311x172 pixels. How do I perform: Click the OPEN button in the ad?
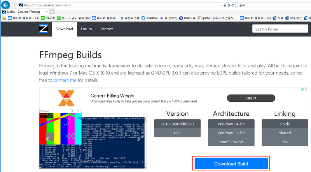251,98
